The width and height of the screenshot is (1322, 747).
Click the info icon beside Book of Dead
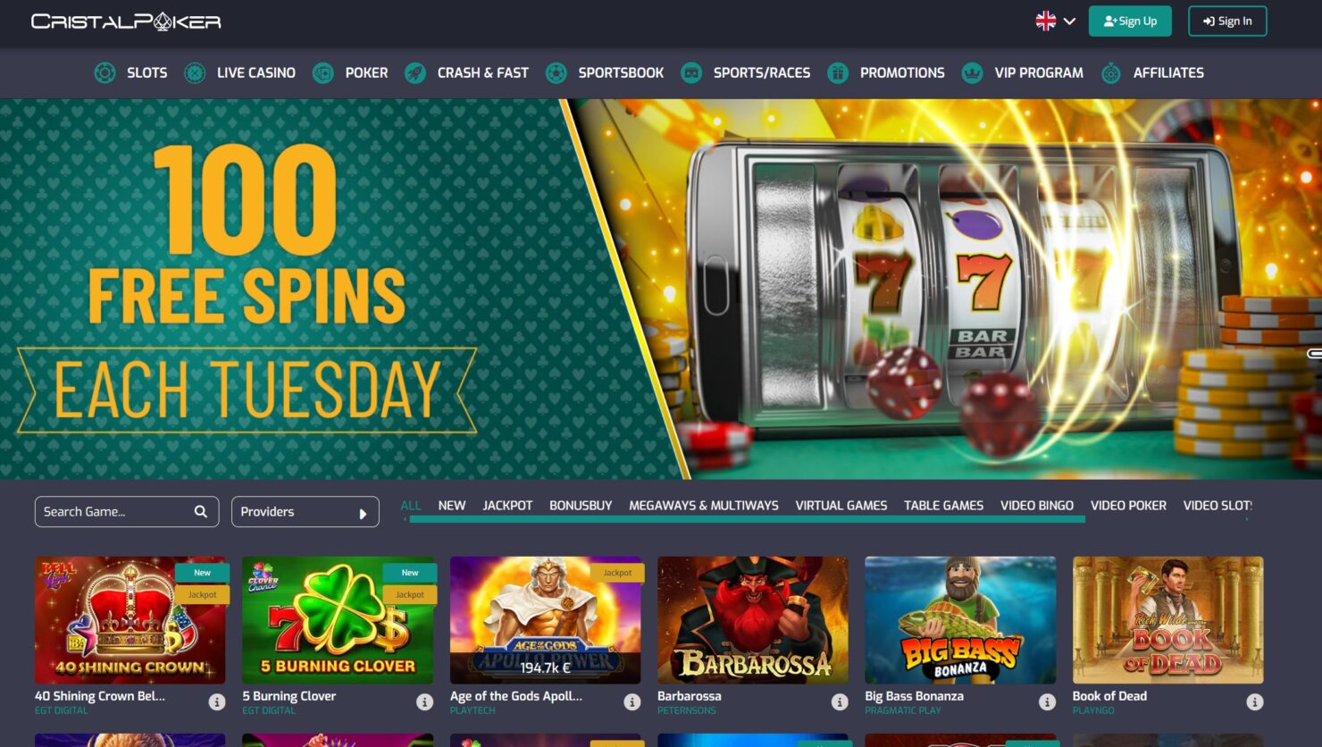[x=1255, y=702]
